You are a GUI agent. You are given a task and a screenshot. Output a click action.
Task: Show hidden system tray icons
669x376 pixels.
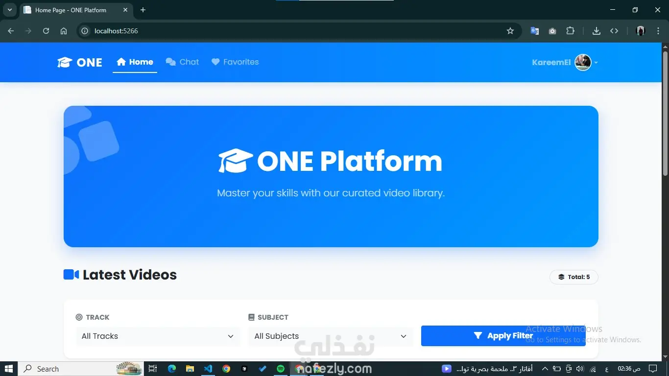pyautogui.click(x=545, y=369)
